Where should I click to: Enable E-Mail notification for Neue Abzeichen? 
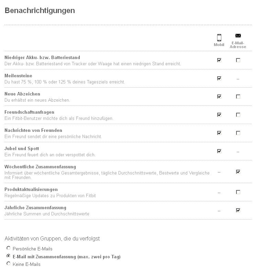238,97
